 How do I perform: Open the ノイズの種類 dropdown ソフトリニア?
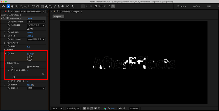pyautogui.click(x=36, y=25)
